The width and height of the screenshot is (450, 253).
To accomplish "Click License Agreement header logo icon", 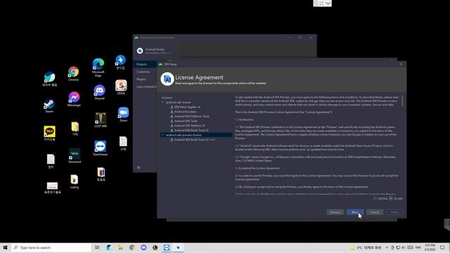I will click(167, 79).
